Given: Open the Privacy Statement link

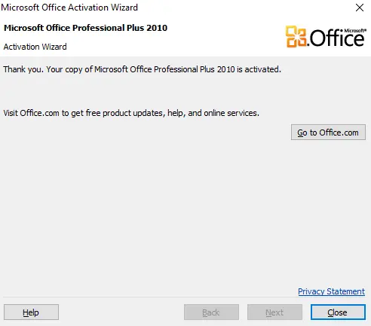Looking at the screenshot, I should pos(331,291).
